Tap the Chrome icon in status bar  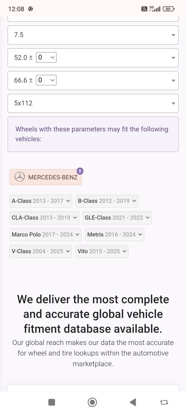tap(30, 9)
